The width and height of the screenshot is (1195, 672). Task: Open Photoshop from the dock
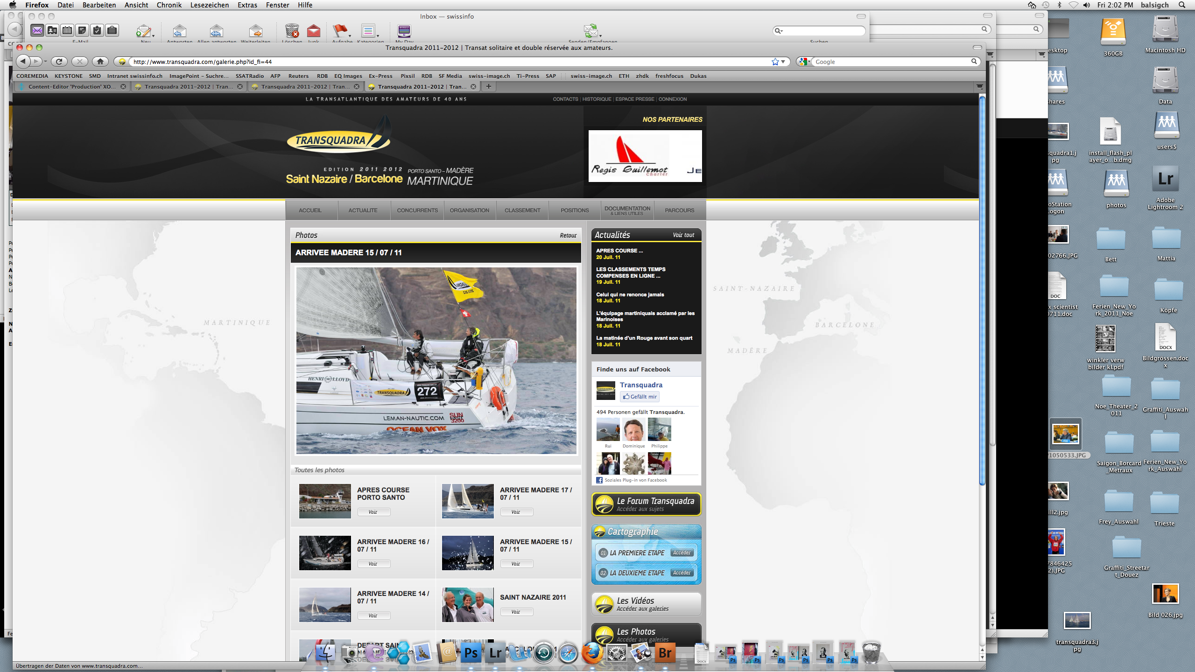click(x=471, y=652)
